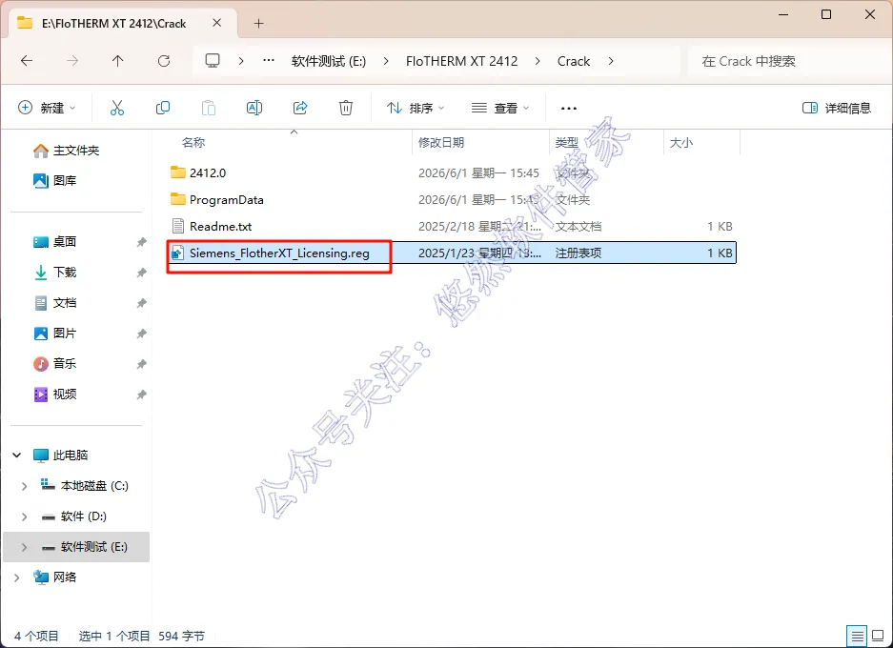The width and height of the screenshot is (893, 648).
Task: Select the Readme.txt file icon
Action: [x=178, y=226]
